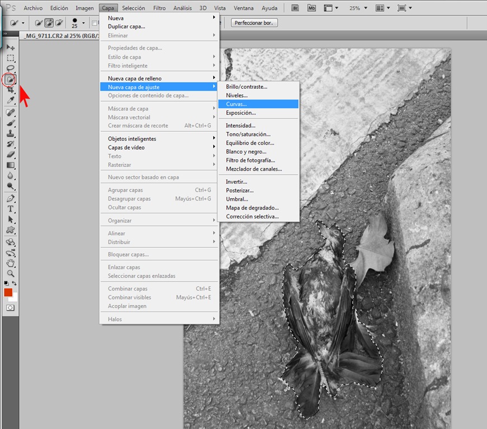
Task: Select the Rectangular Marquee tool
Action: [x=10, y=58]
